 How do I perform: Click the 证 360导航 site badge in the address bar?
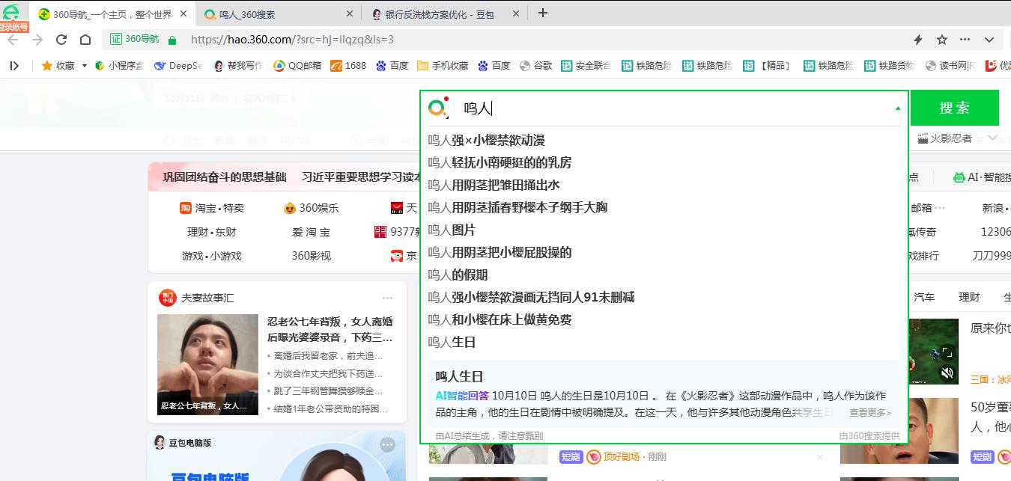click(135, 40)
